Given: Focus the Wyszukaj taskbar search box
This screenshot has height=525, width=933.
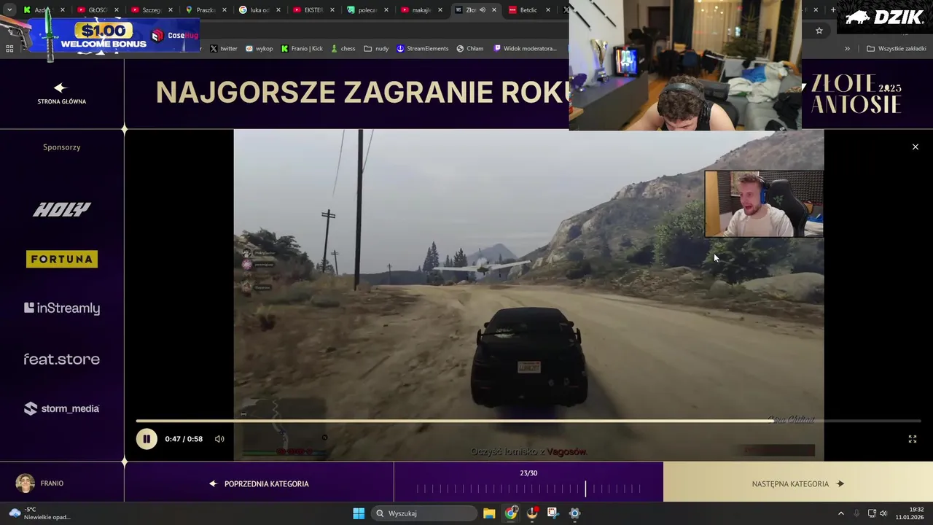Looking at the screenshot, I should [424, 513].
